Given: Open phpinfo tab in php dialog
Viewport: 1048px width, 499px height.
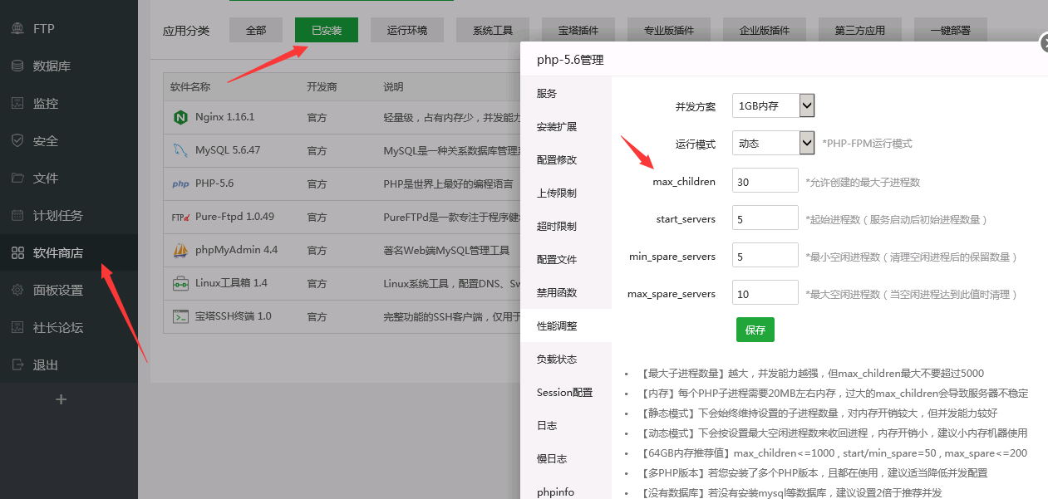Looking at the screenshot, I should coord(566,489).
